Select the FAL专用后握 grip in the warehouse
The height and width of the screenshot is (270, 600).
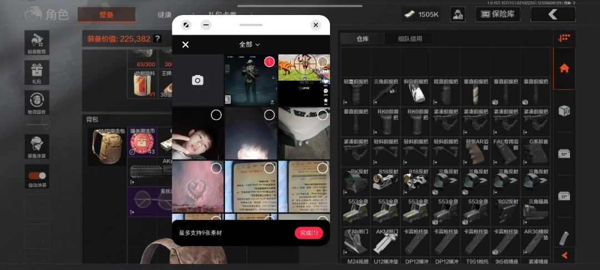coord(506,152)
